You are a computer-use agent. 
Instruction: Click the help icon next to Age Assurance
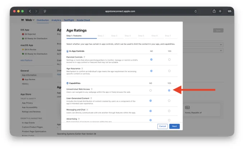click(82, 68)
